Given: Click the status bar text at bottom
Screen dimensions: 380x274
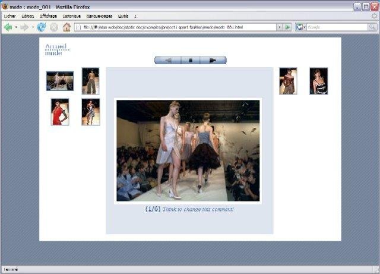Looking at the screenshot, I should pyautogui.click(x=11, y=269).
